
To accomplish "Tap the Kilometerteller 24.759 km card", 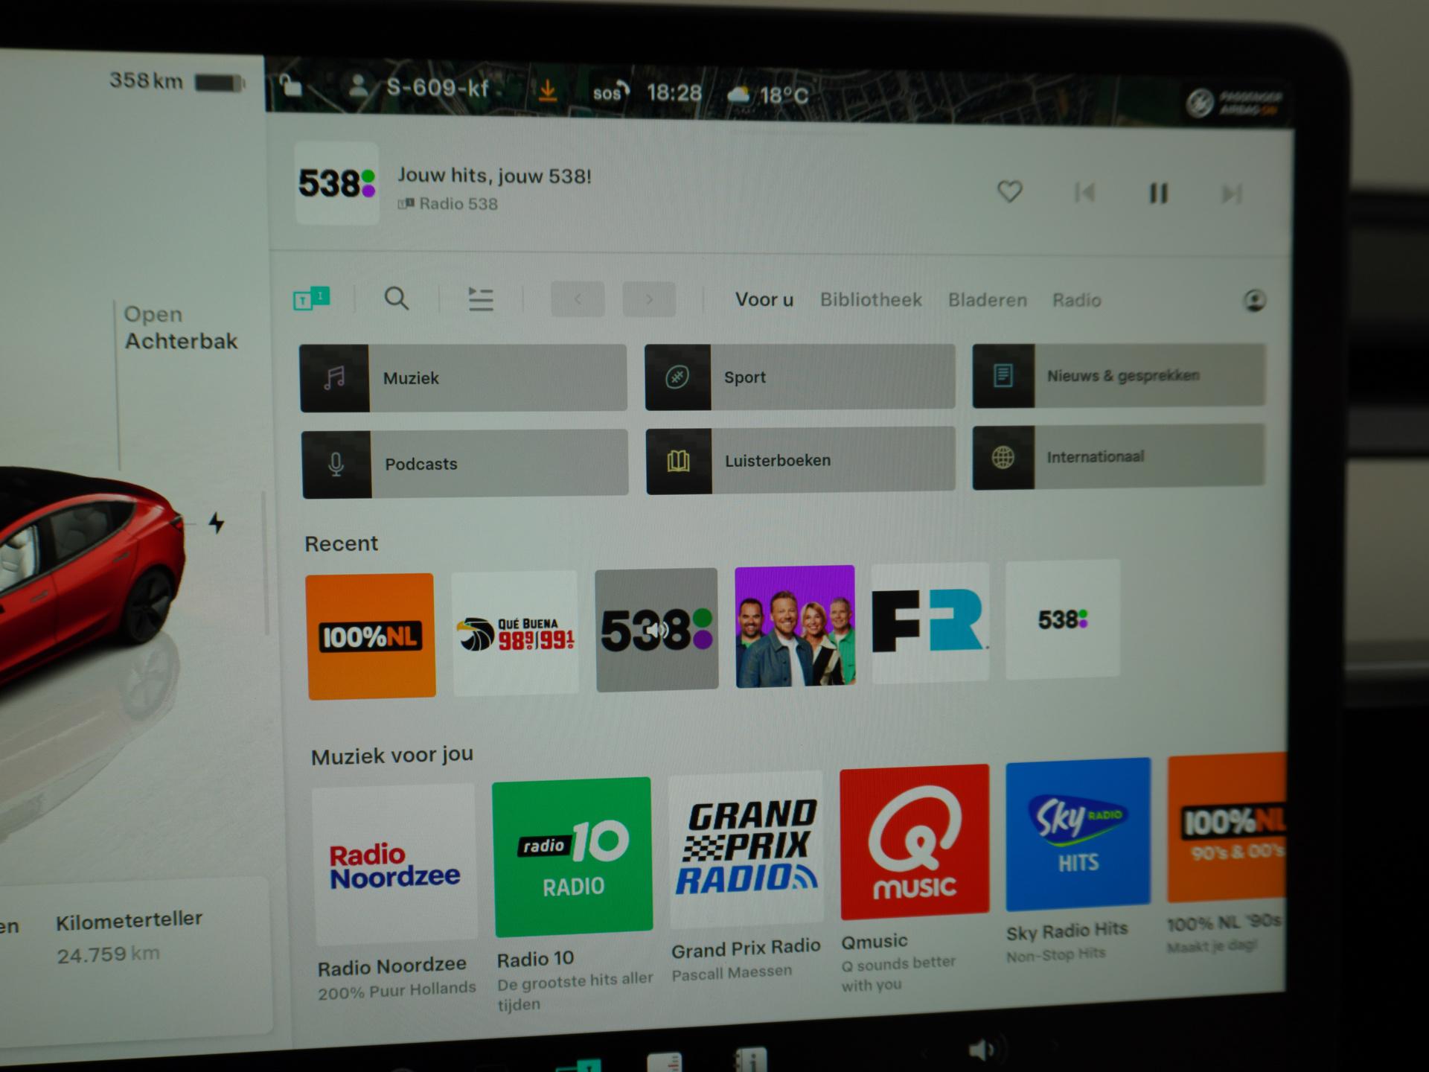I will click(129, 937).
